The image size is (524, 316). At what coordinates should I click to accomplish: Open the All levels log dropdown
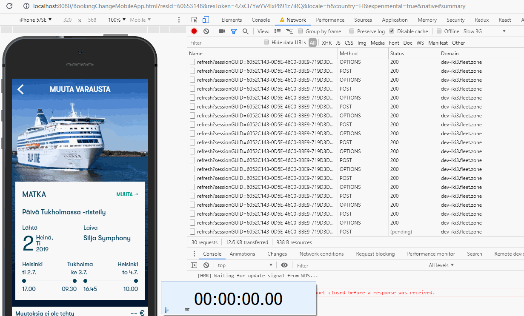(x=441, y=265)
